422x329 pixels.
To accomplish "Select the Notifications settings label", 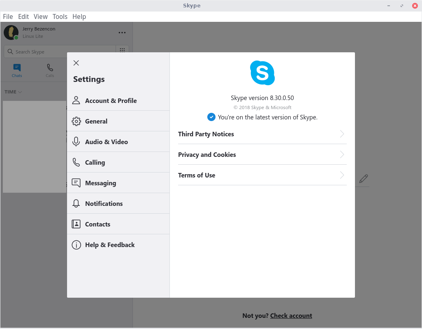I will click(104, 204).
